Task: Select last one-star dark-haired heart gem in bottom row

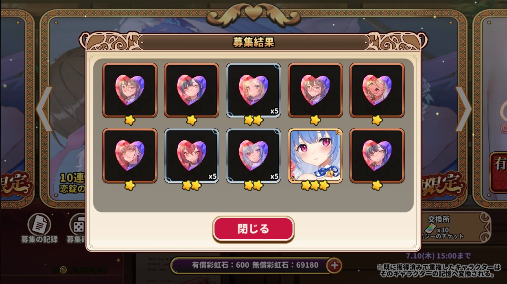Action: tap(377, 155)
